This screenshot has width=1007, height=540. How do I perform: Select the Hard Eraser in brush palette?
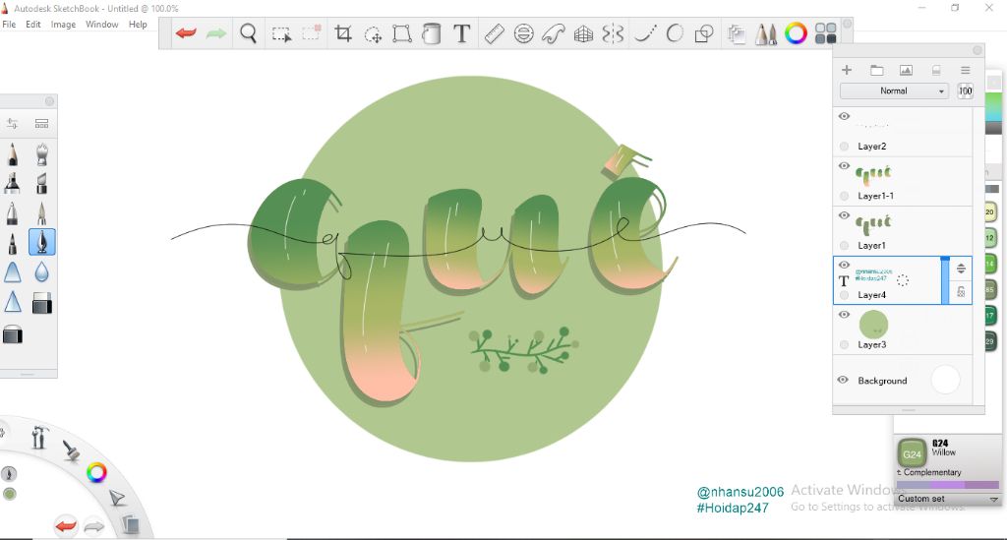pos(41,302)
